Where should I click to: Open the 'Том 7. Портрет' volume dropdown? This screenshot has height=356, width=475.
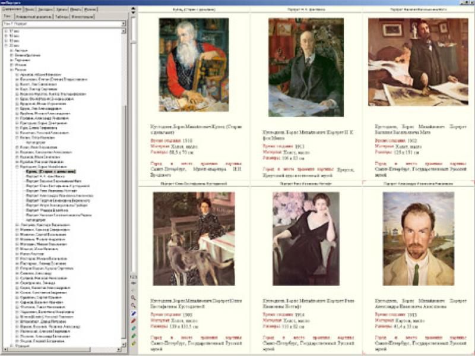tap(123, 24)
